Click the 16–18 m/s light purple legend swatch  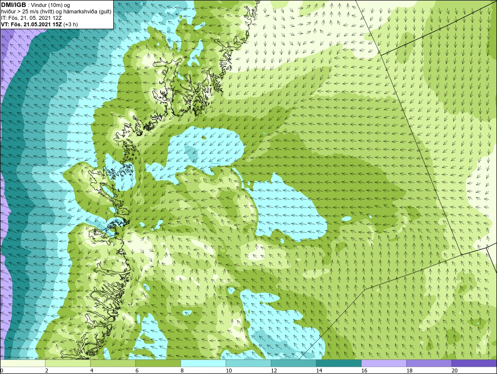click(384, 363)
